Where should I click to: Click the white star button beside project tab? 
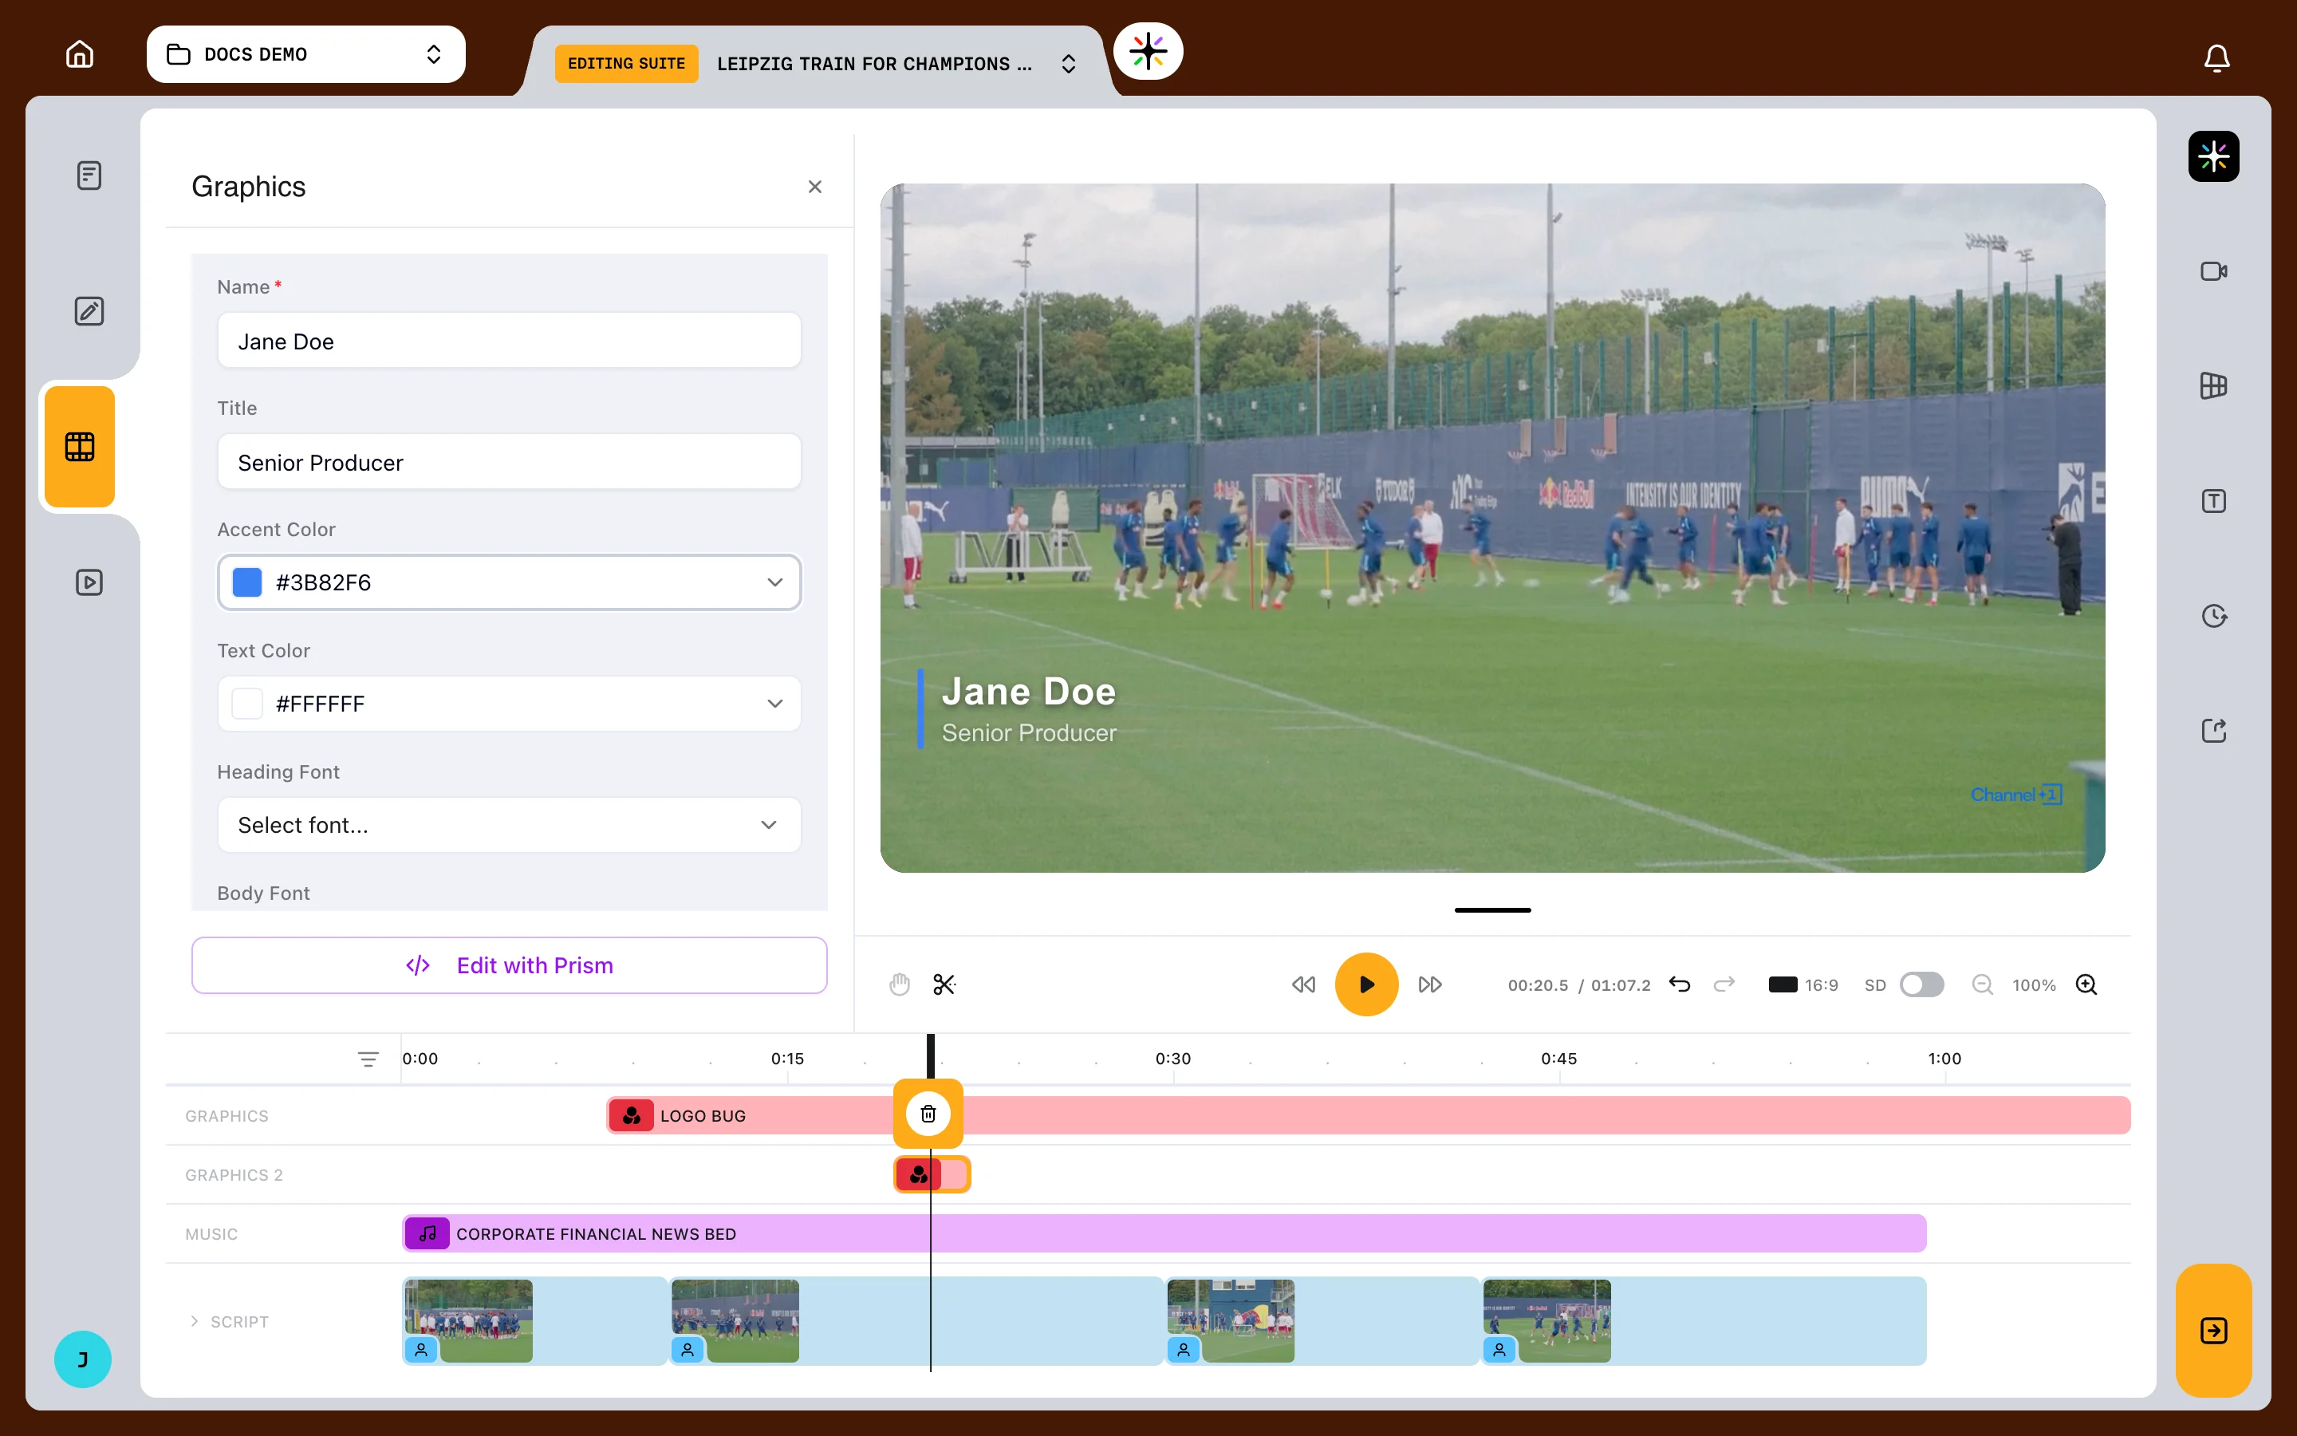coord(1148,51)
